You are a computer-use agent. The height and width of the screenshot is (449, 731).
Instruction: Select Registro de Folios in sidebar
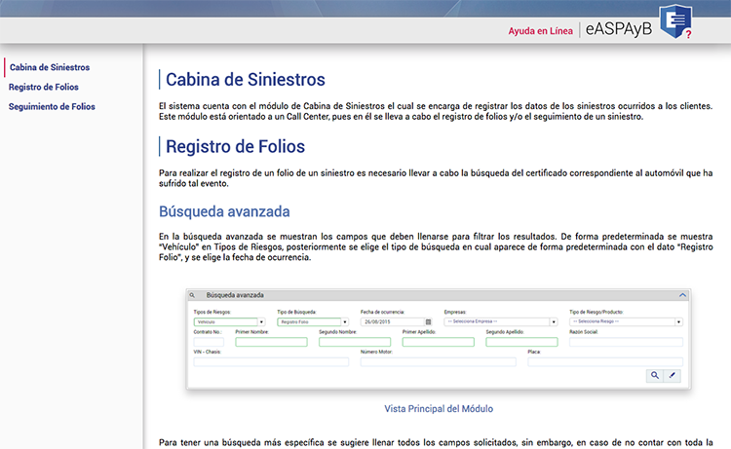43,87
